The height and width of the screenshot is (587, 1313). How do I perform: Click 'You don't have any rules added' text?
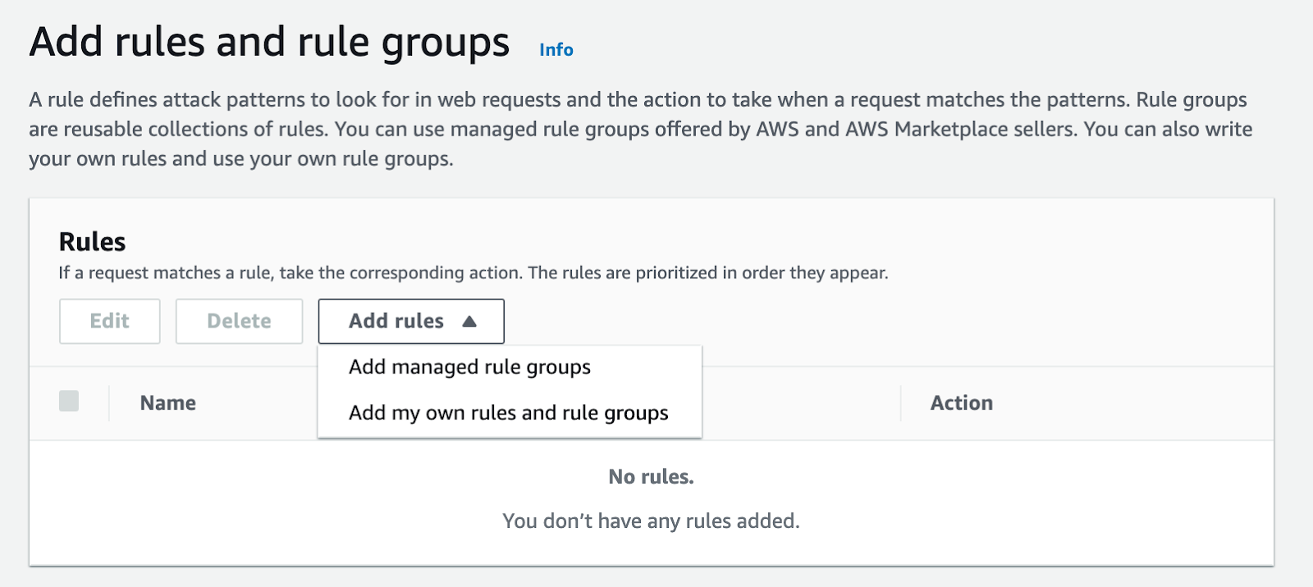pos(651,521)
